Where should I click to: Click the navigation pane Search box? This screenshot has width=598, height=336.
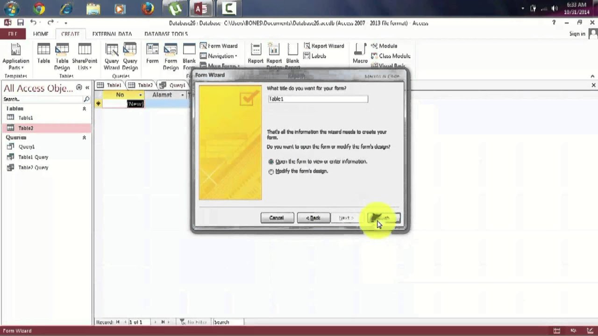point(43,99)
